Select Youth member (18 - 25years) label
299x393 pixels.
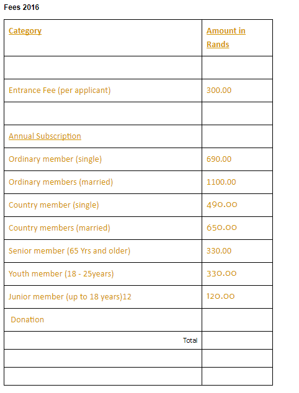61,274
